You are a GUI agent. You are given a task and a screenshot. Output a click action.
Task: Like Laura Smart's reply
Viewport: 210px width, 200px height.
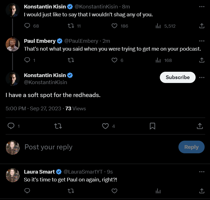point(114,191)
